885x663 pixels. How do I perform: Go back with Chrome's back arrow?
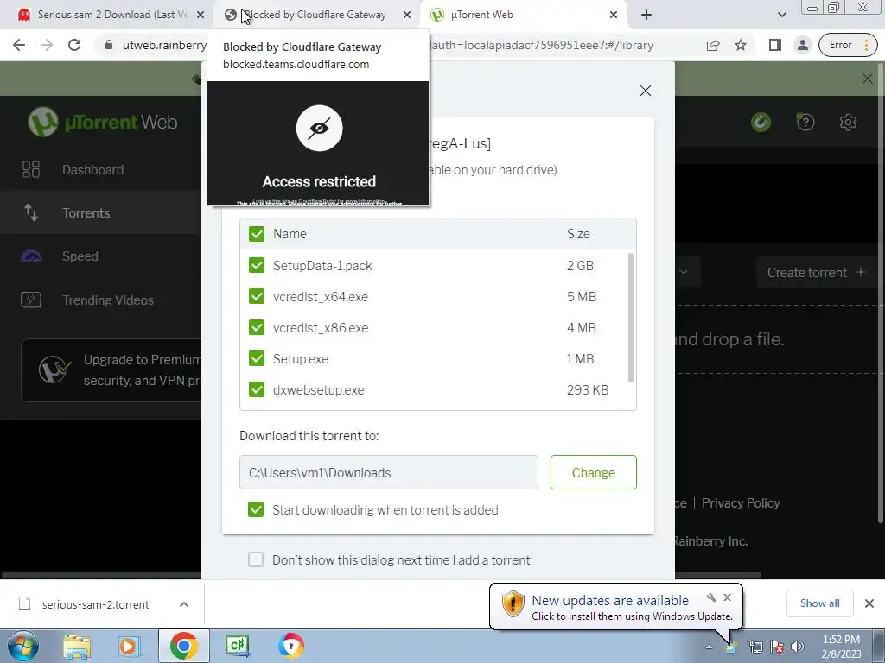coord(19,45)
